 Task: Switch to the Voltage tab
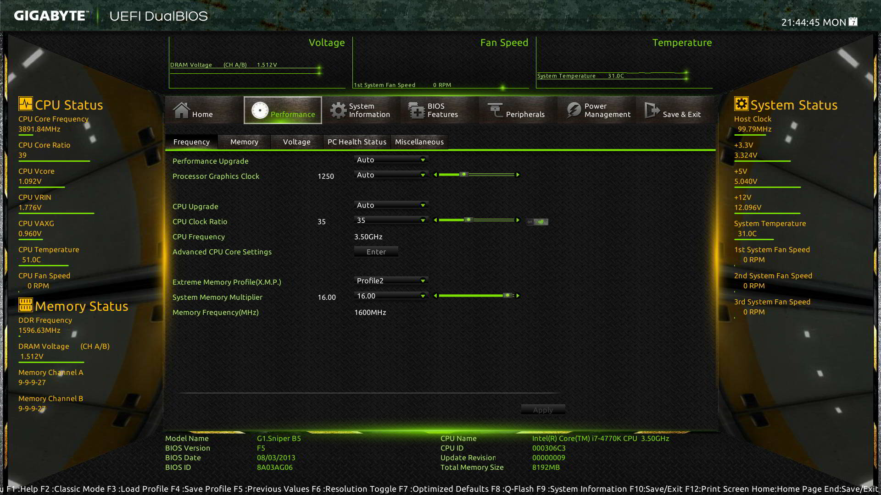pyautogui.click(x=297, y=142)
